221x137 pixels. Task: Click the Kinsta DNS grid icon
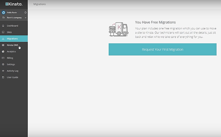click(x=3, y=45)
